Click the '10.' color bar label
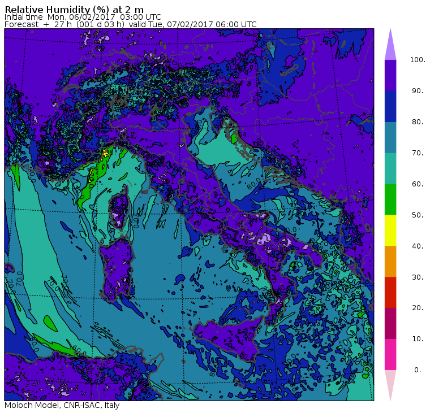Viewport: 430px width, 413px height. pos(418,339)
